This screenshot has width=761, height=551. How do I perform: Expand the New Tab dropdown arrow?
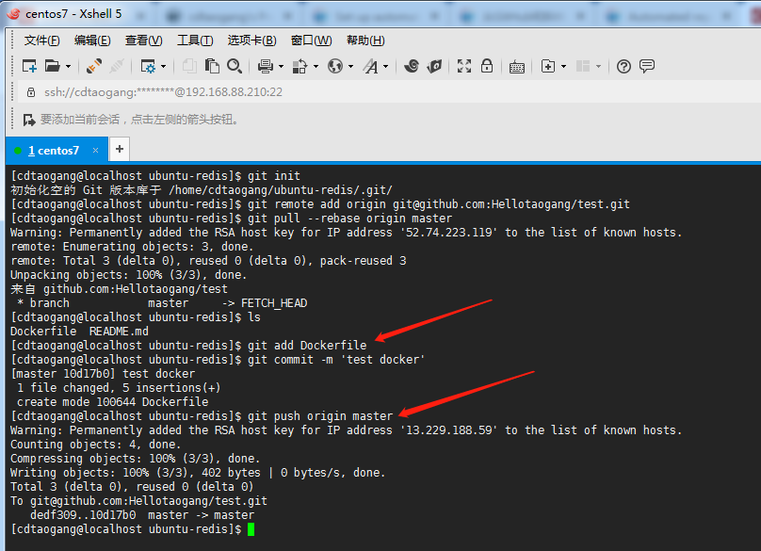pyautogui.click(x=563, y=67)
